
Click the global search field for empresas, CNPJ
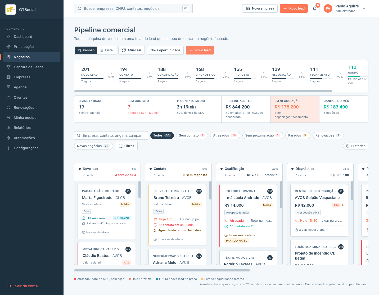click(x=133, y=8)
